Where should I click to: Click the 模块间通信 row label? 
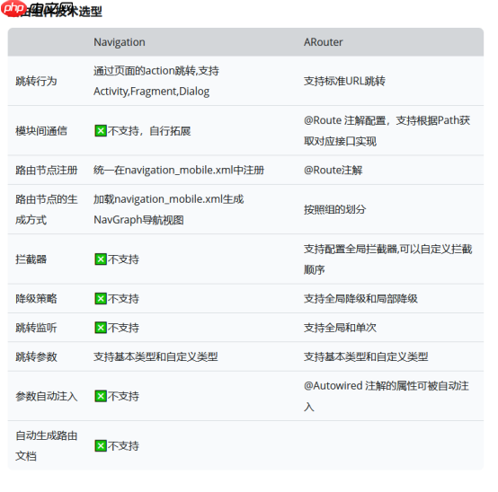coord(41,131)
